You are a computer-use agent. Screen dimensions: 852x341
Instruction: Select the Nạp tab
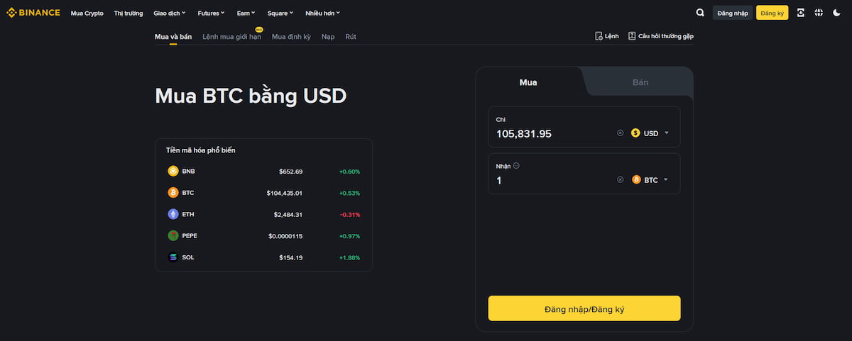coord(328,36)
